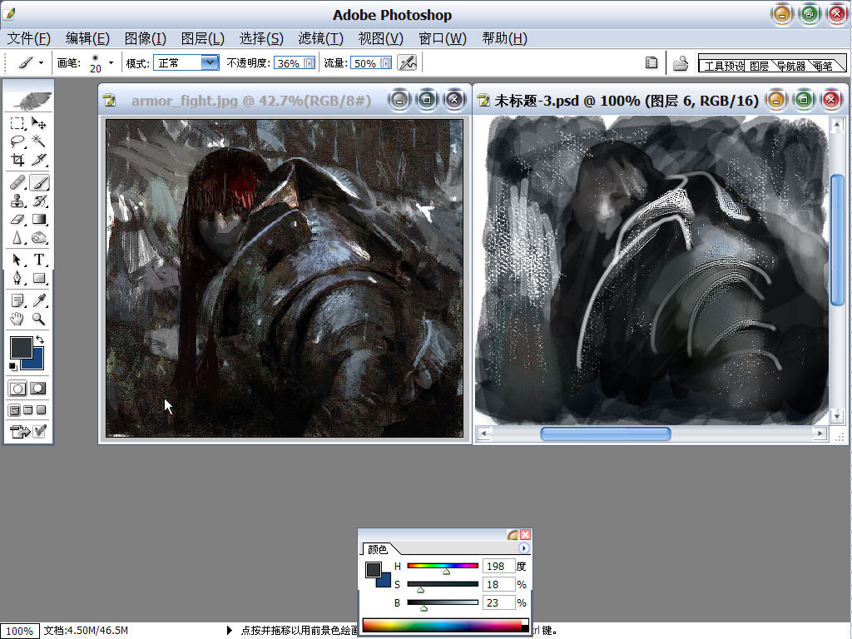Image resolution: width=852 pixels, height=639 pixels.
Task: Open the 帮助(H) menu
Action: [504, 38]
